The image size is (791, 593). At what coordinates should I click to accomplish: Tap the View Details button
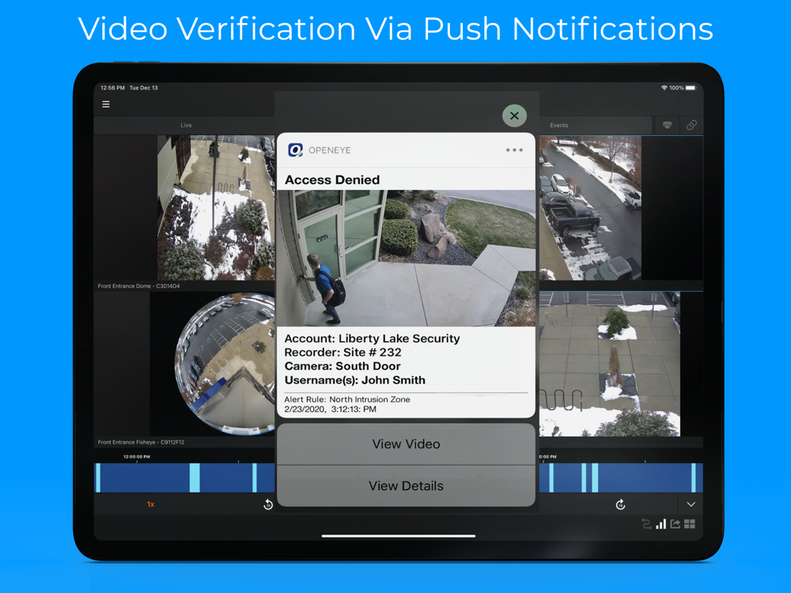pos(406,486)
